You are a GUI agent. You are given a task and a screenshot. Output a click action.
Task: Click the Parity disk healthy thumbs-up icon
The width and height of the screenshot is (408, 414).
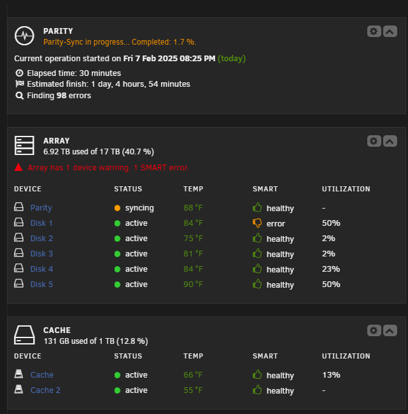point(257,207)
